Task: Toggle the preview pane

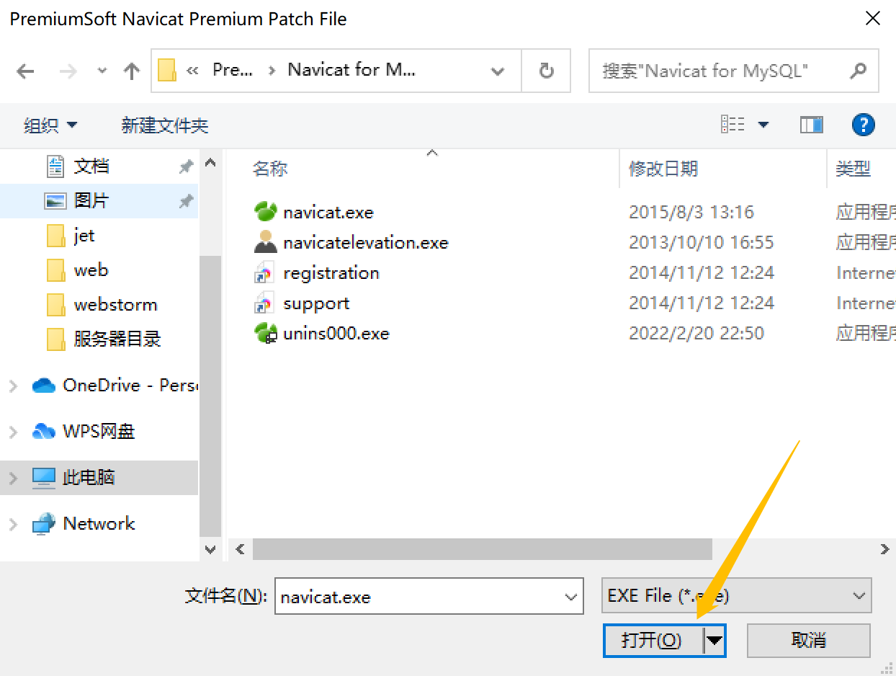Action: pos(811,125)
